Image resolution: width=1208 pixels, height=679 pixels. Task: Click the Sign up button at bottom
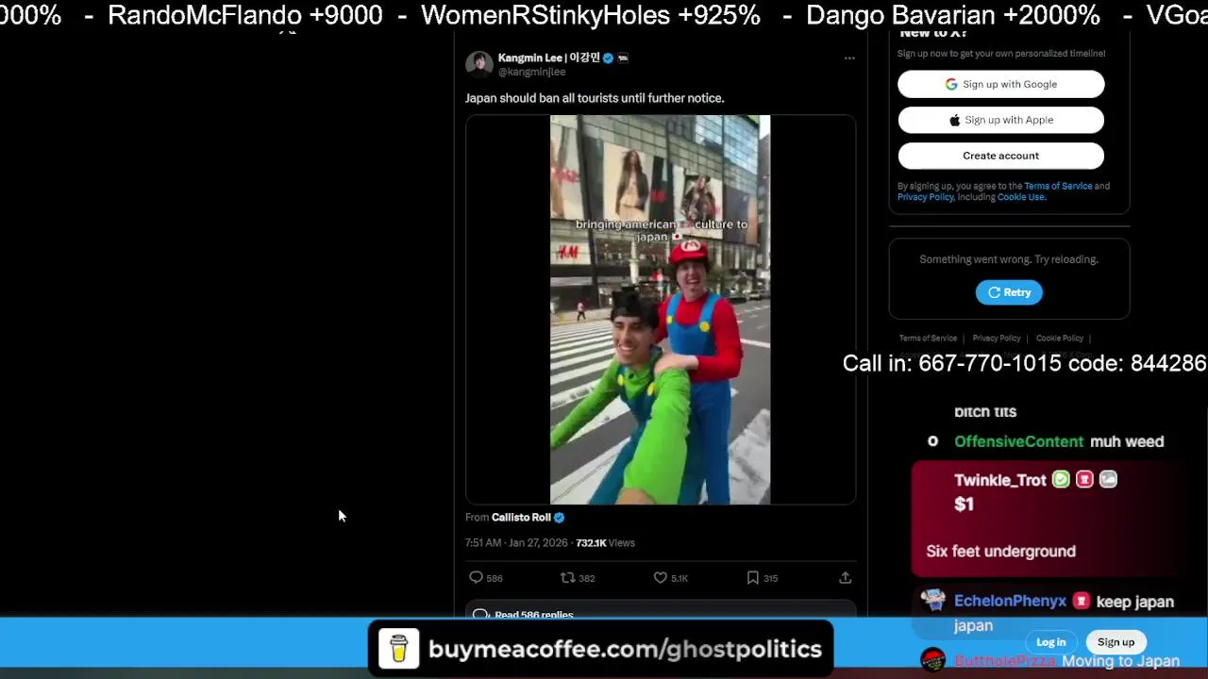[1116, 642]
